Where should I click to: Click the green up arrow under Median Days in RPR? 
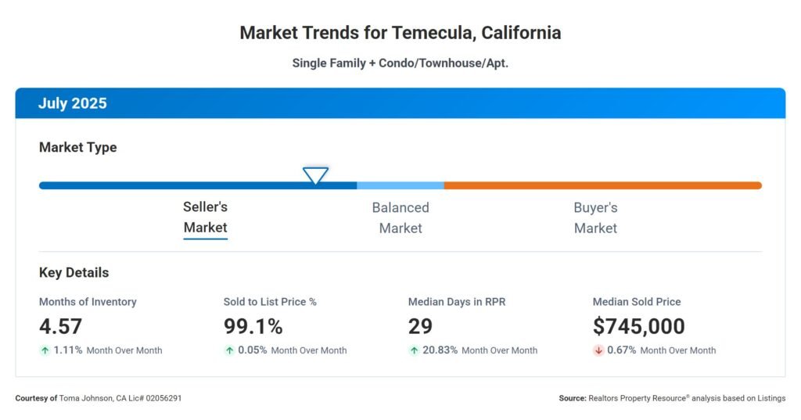pyautogui.click(x=414, y=350)
